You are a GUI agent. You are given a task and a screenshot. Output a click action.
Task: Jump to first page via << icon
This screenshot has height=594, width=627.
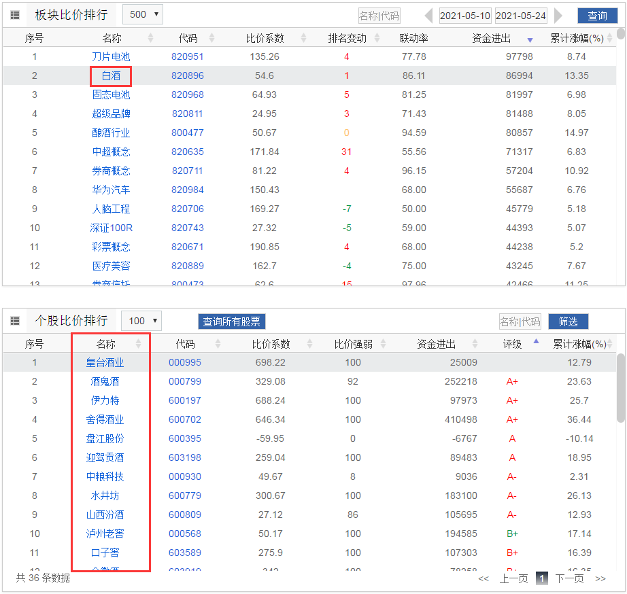pos(484,577)
